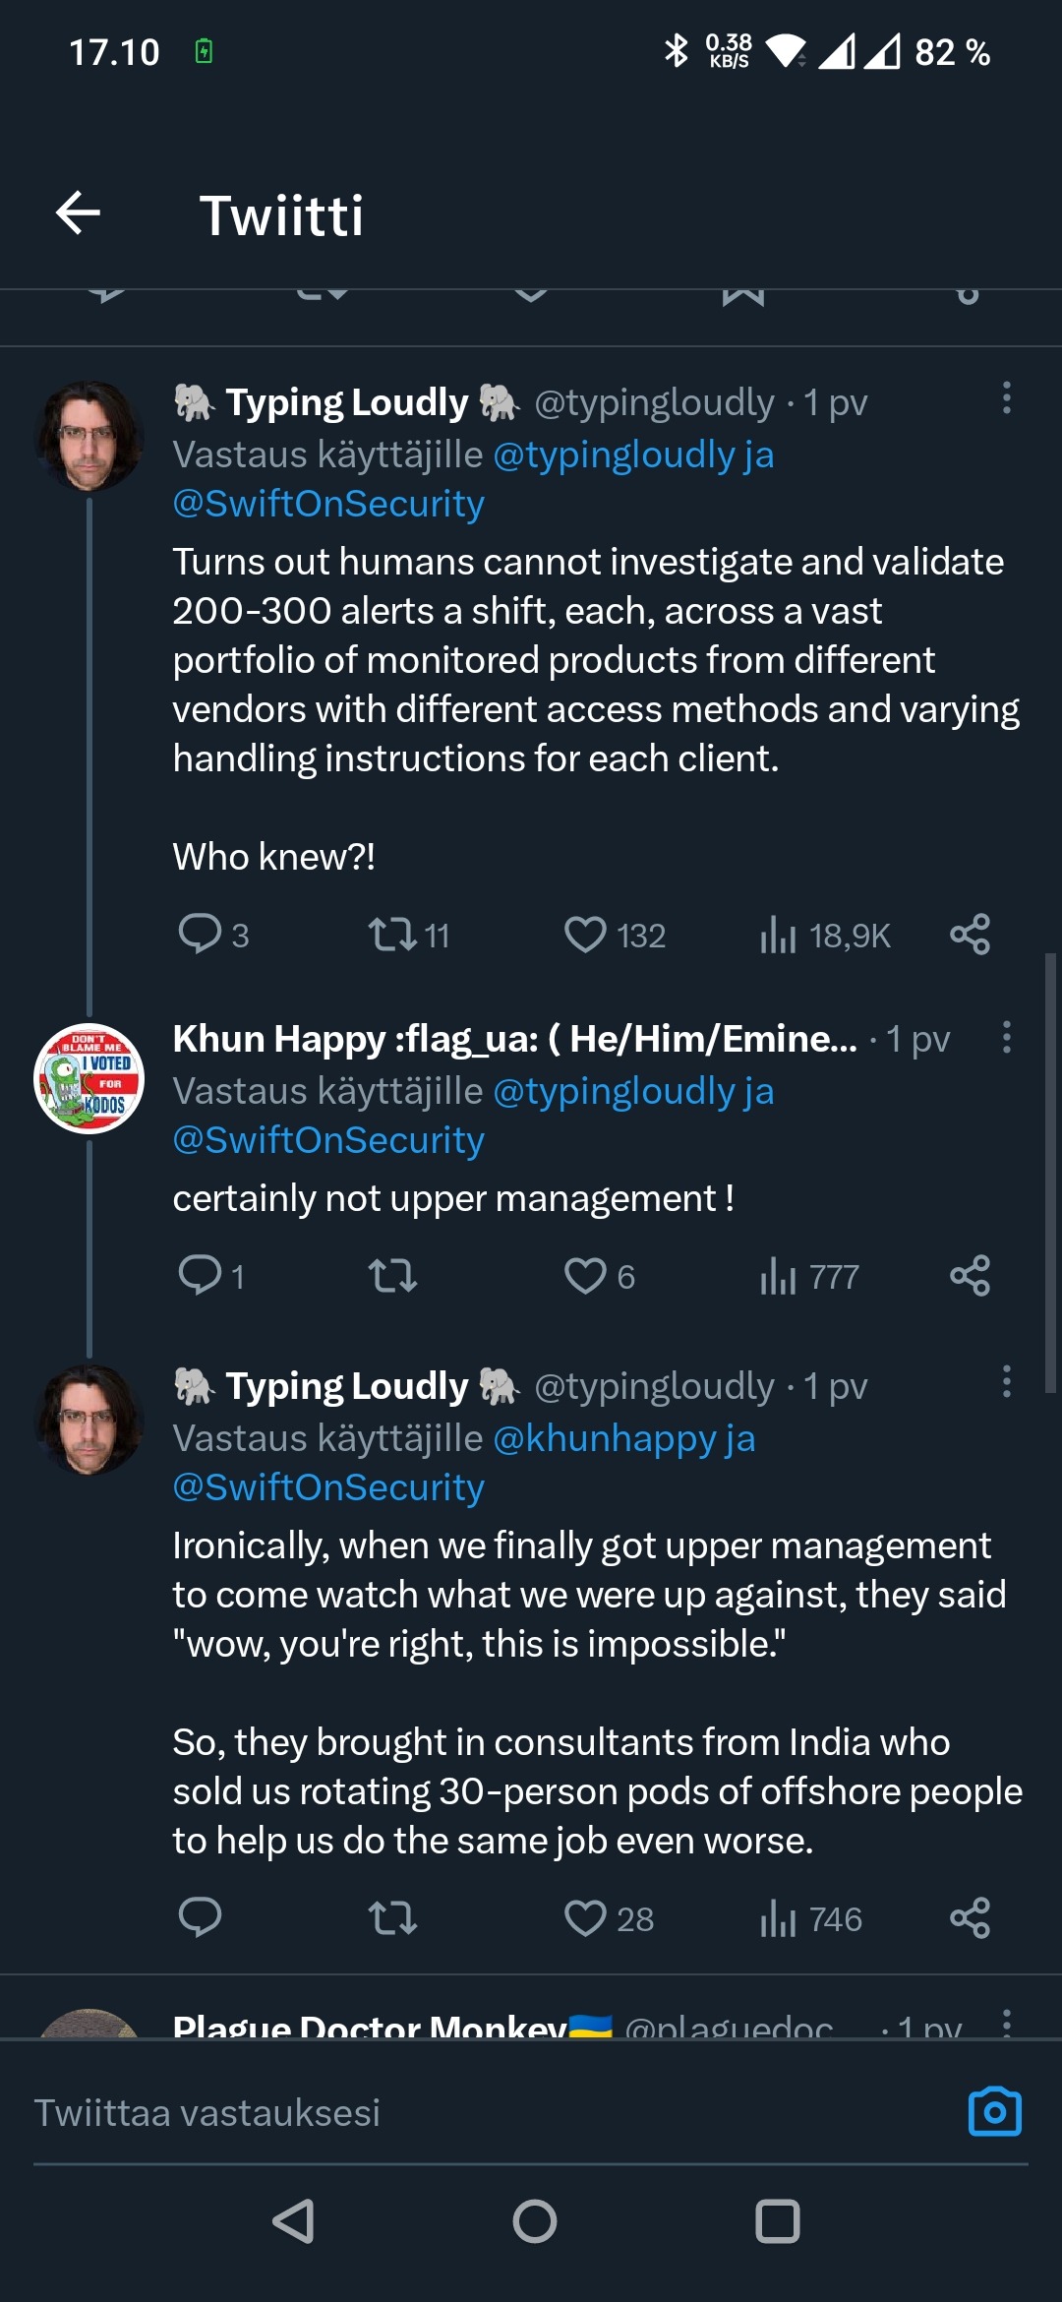The width and height of the screenshot is (1062, 2302).
Task: Retweet the tweet with 11 retweets
Action: tap(392, 934)
